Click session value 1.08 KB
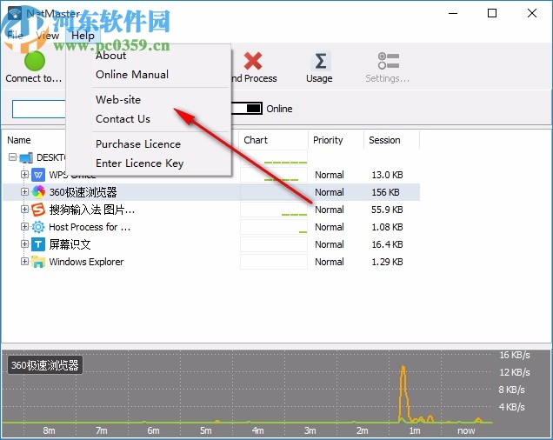 (387, 227)
